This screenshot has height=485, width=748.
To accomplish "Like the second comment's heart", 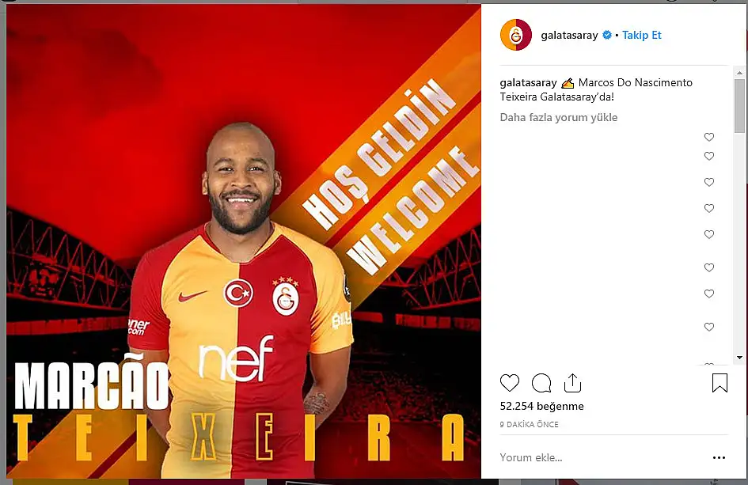I will click(x=709, y=156).
